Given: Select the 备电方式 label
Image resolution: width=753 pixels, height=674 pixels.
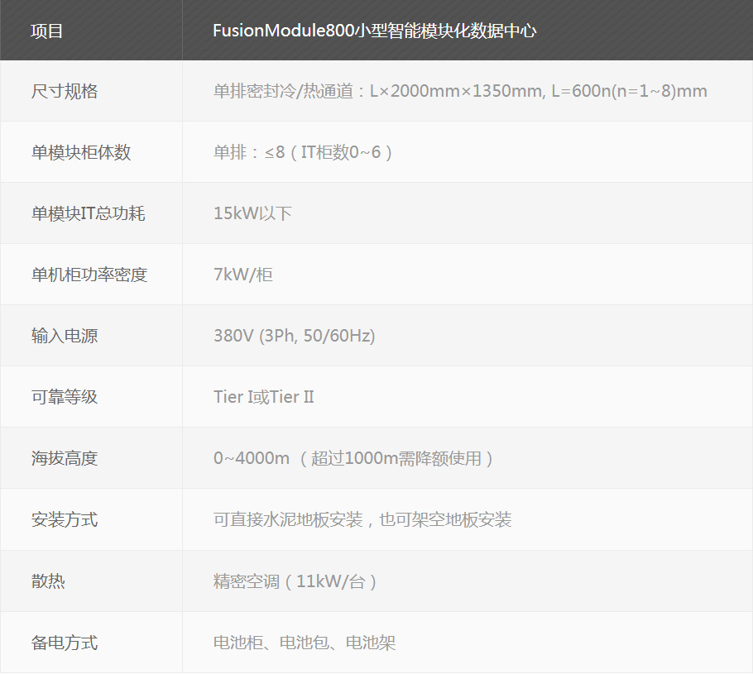Looking at the screenshot, I should pyautogui.click(x=65, y=643).
